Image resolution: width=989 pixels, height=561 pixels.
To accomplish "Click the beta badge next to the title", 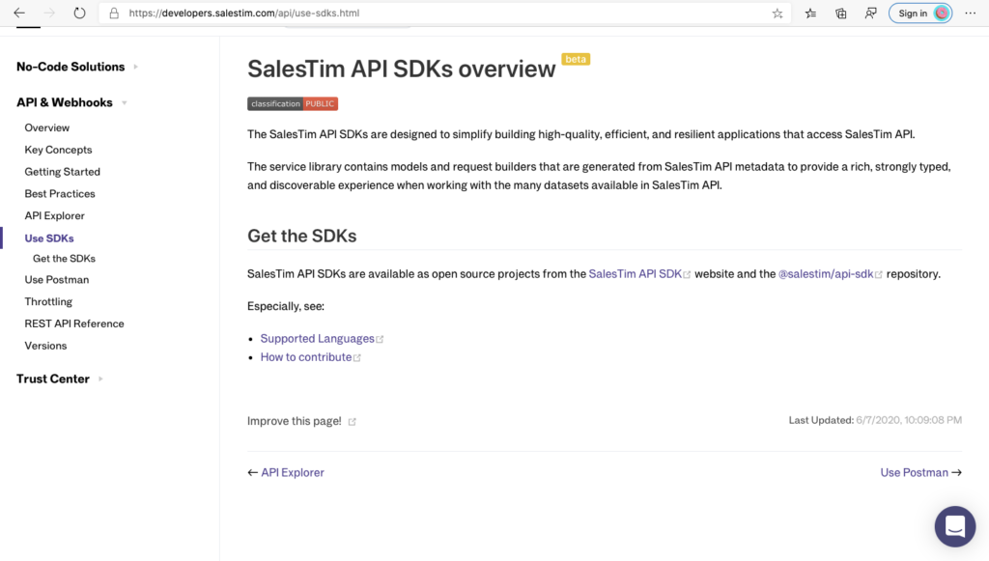I will (x=576, y=59).
